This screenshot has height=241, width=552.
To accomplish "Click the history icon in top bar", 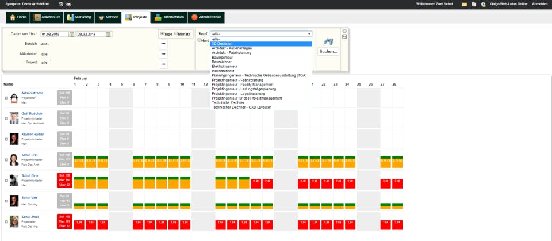I will (61, 4).
